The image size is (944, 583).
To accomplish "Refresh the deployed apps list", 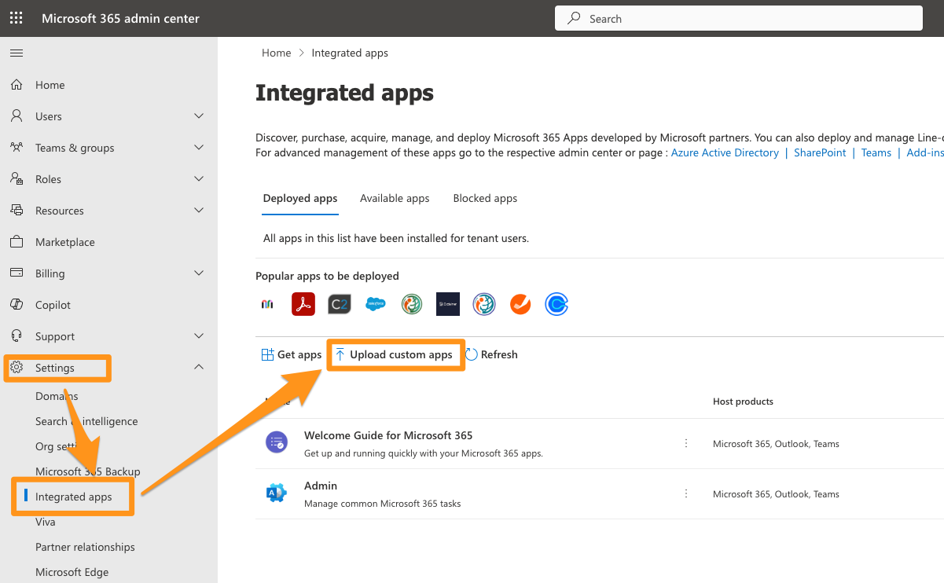I will [x=491, y=355].
